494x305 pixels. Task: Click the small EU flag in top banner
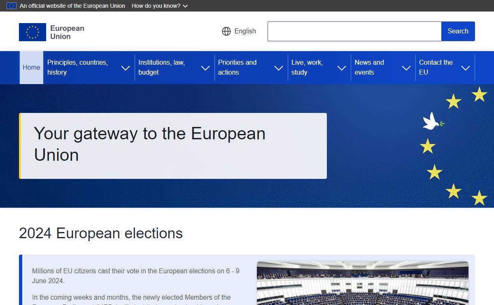(12, 6)
